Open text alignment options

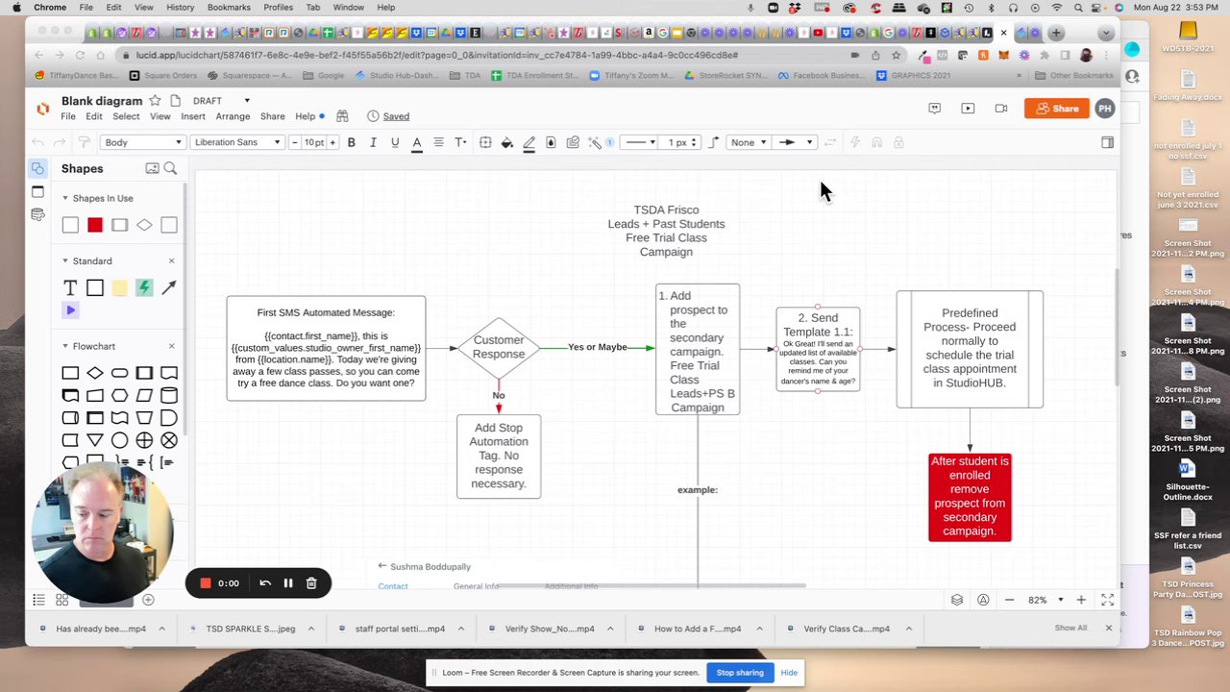(x=438, y=142)
